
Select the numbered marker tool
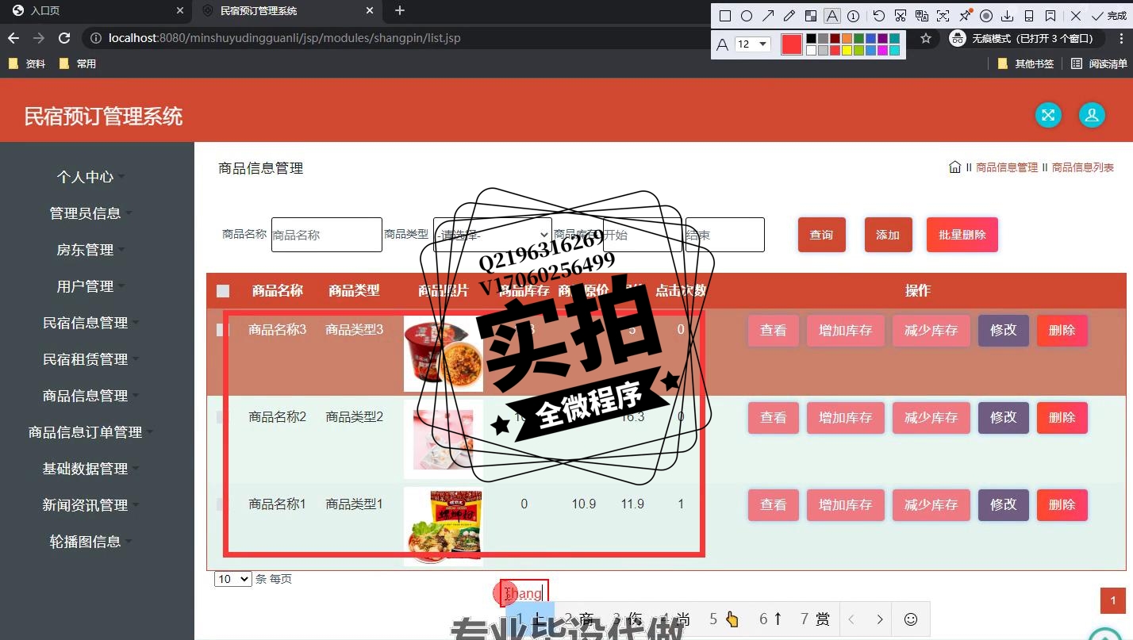point(854,16)
